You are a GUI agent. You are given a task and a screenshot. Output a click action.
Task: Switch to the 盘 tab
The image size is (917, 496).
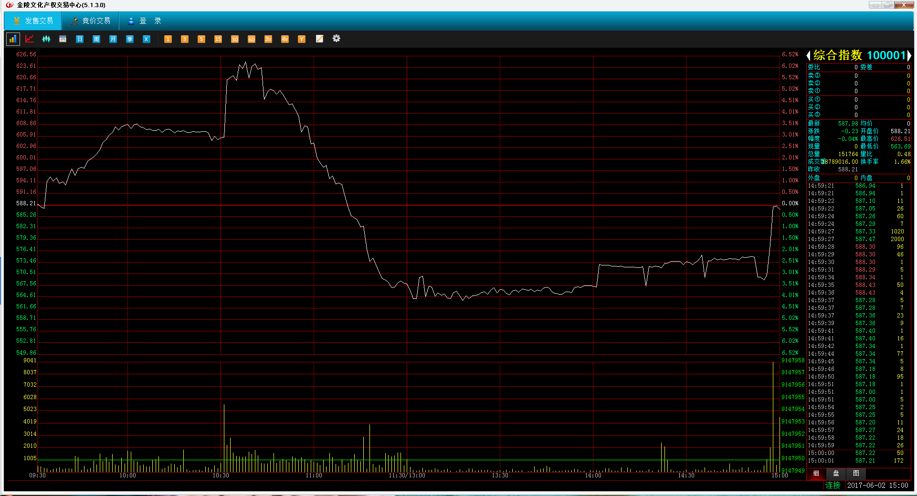(x=836, y=474)
